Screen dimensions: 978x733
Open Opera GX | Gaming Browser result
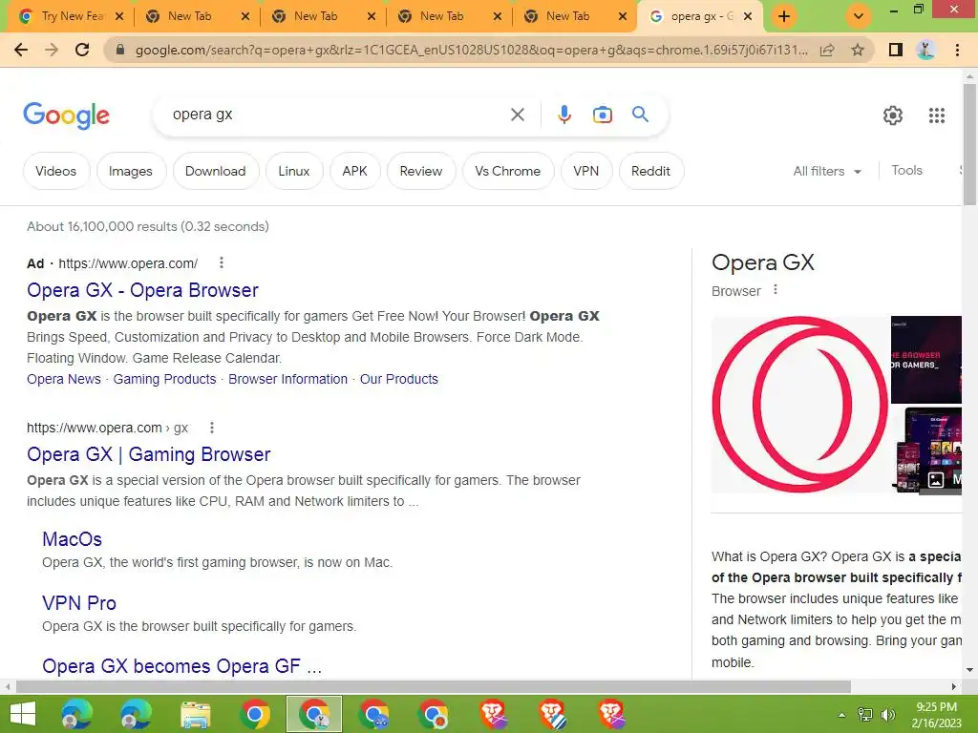pos(148,454)
